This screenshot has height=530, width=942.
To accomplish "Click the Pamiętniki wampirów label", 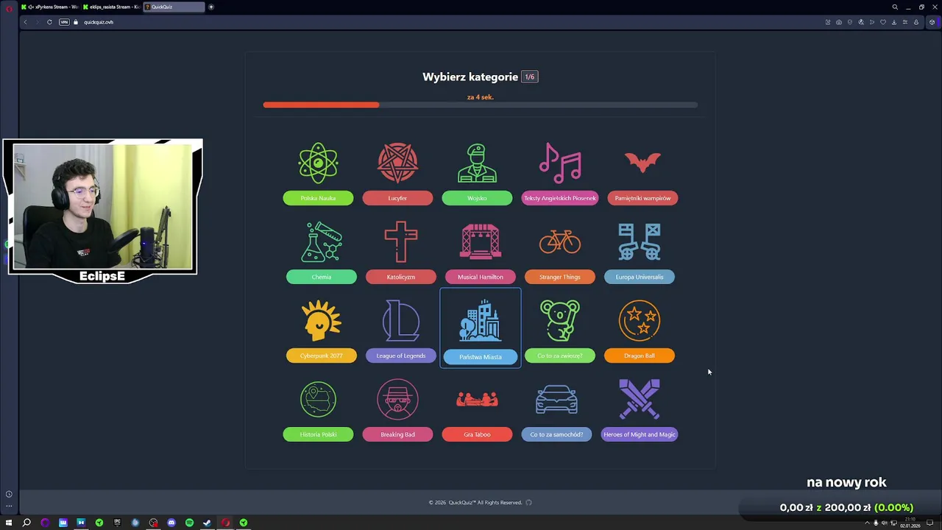I will (x=642, y=198).
